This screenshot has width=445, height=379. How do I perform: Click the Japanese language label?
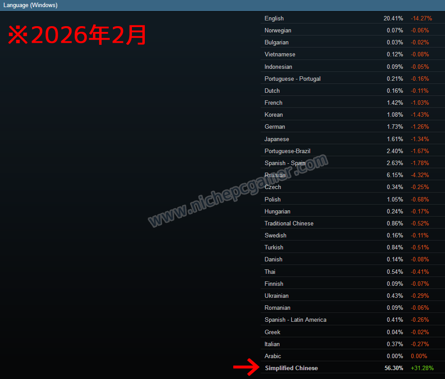(x=277, y=139)
